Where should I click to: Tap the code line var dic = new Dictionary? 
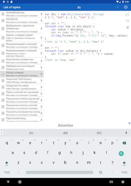74,14
